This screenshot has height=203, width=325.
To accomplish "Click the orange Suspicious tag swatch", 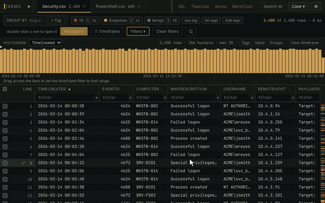I will [x=106, y=20].
